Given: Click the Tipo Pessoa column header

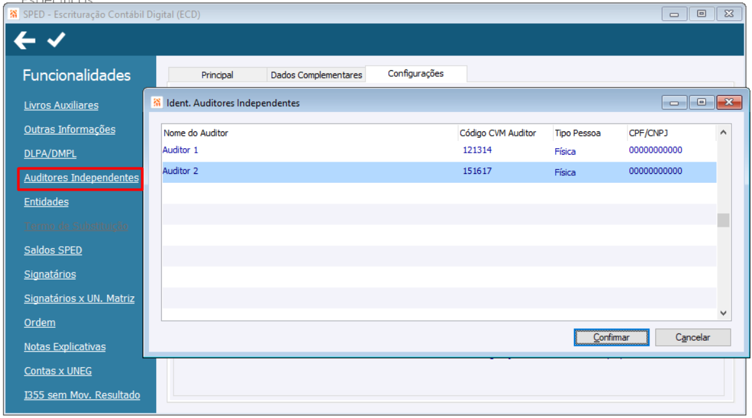Looking at the screenshot, I should pyautogui.click(x=590, y=133).
